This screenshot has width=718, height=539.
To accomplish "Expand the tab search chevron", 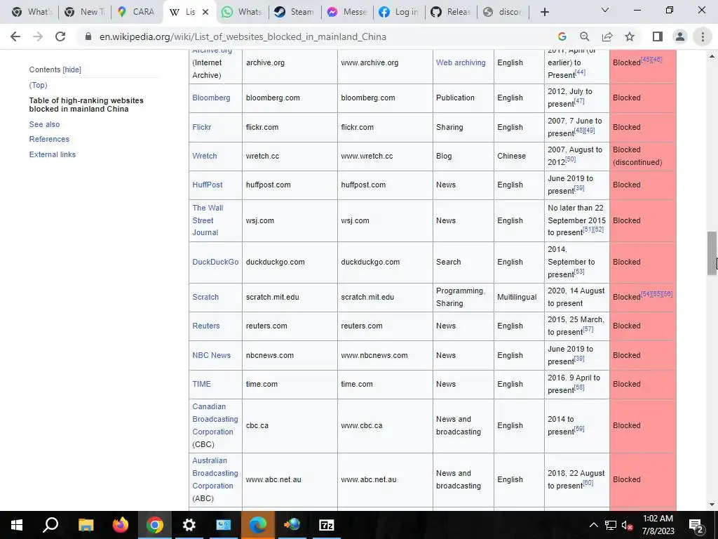I will [605, 10].
